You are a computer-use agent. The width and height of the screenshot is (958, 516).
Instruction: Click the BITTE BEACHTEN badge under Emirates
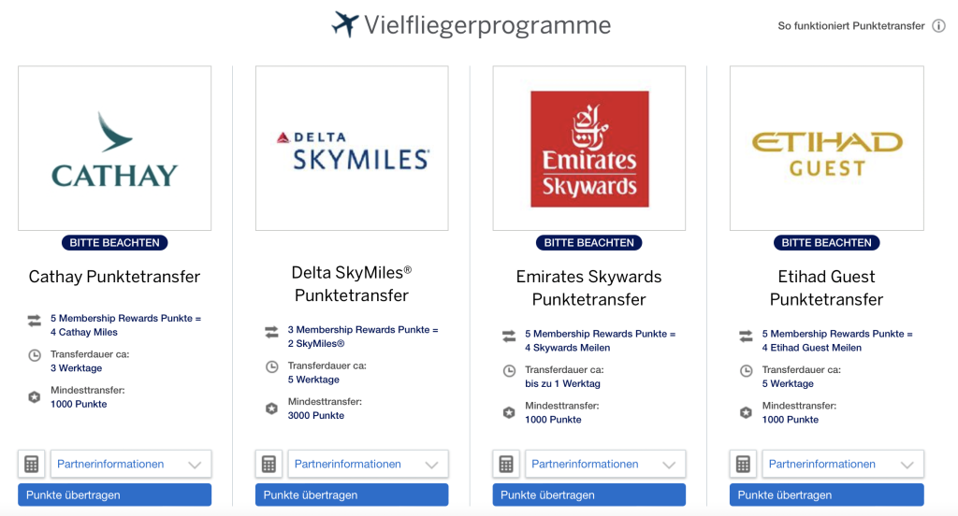(589, 242)
